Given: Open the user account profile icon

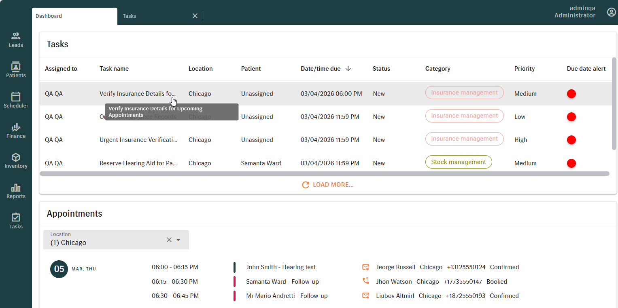Looking at the screenshot, I should (x=611, y=12).
